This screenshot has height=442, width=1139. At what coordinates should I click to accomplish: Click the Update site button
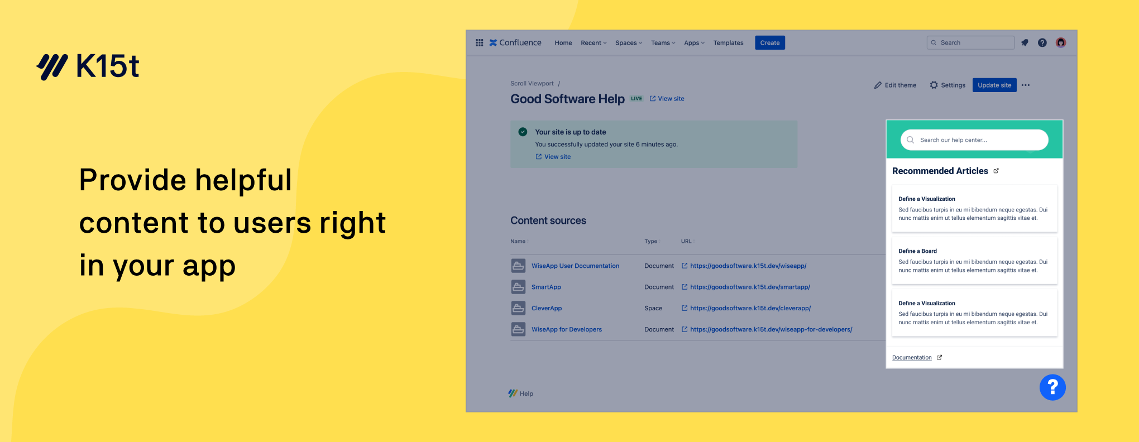click(994, 85)
